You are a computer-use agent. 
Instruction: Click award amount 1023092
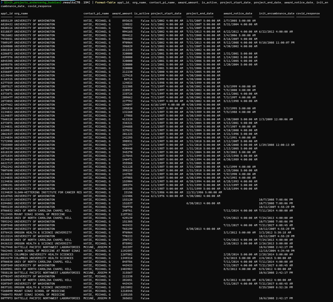126,287
